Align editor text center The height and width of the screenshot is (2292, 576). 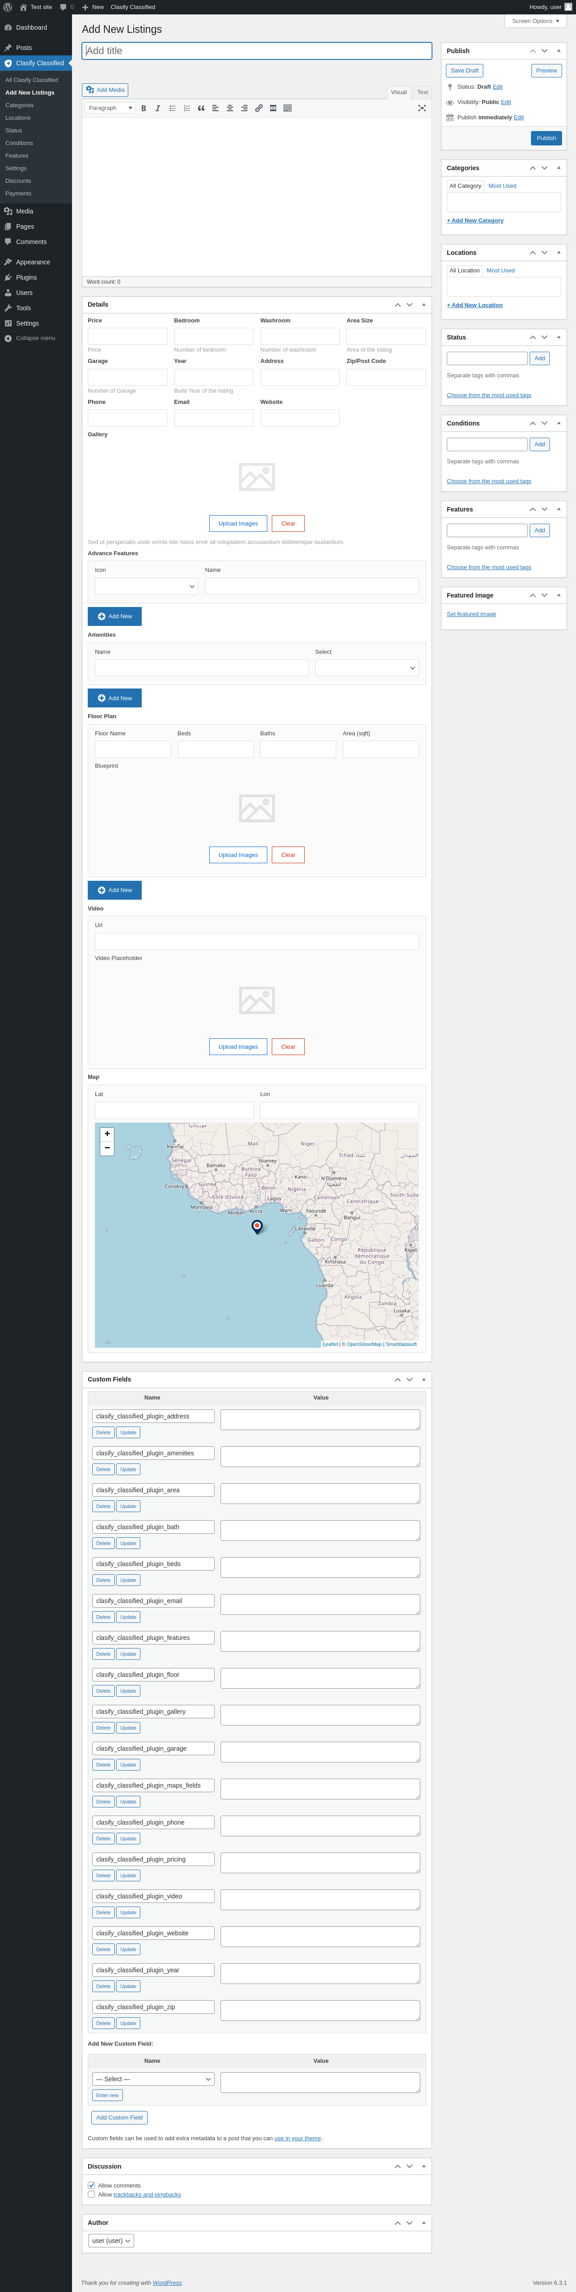(229, 109)
